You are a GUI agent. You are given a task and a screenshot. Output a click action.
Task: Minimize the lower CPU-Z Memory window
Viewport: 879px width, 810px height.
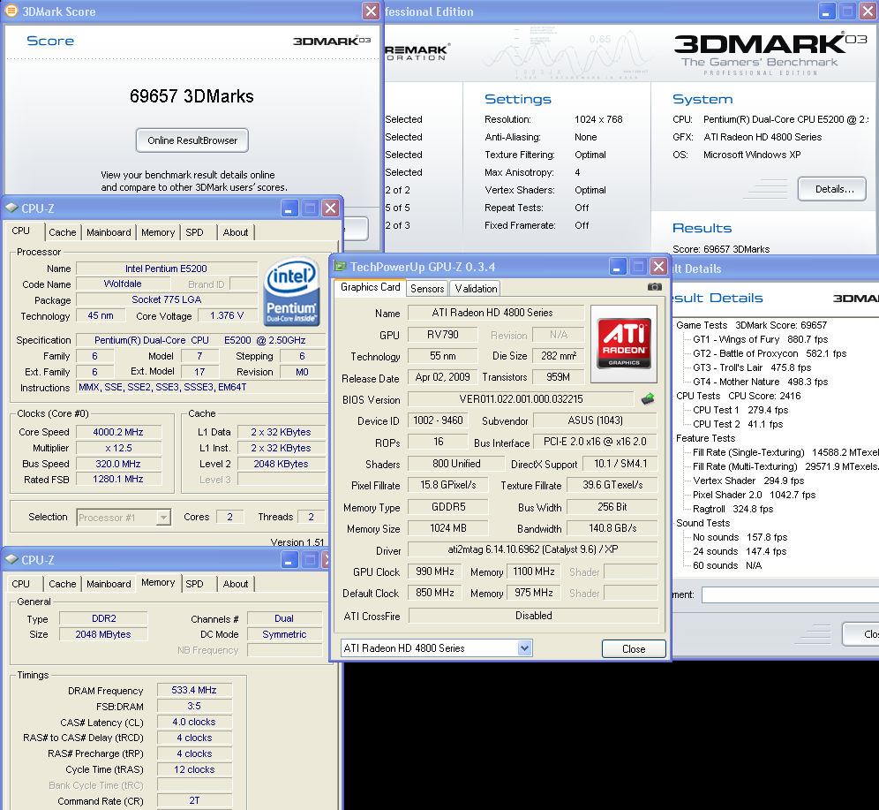[289, 559]
